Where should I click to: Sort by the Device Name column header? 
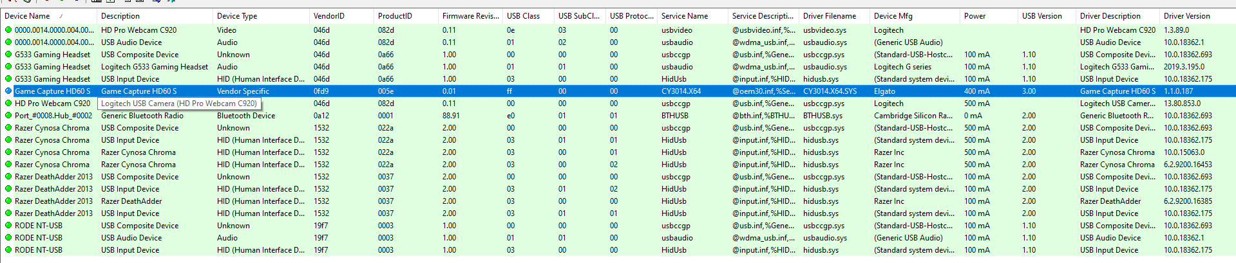tap(48, 16)
